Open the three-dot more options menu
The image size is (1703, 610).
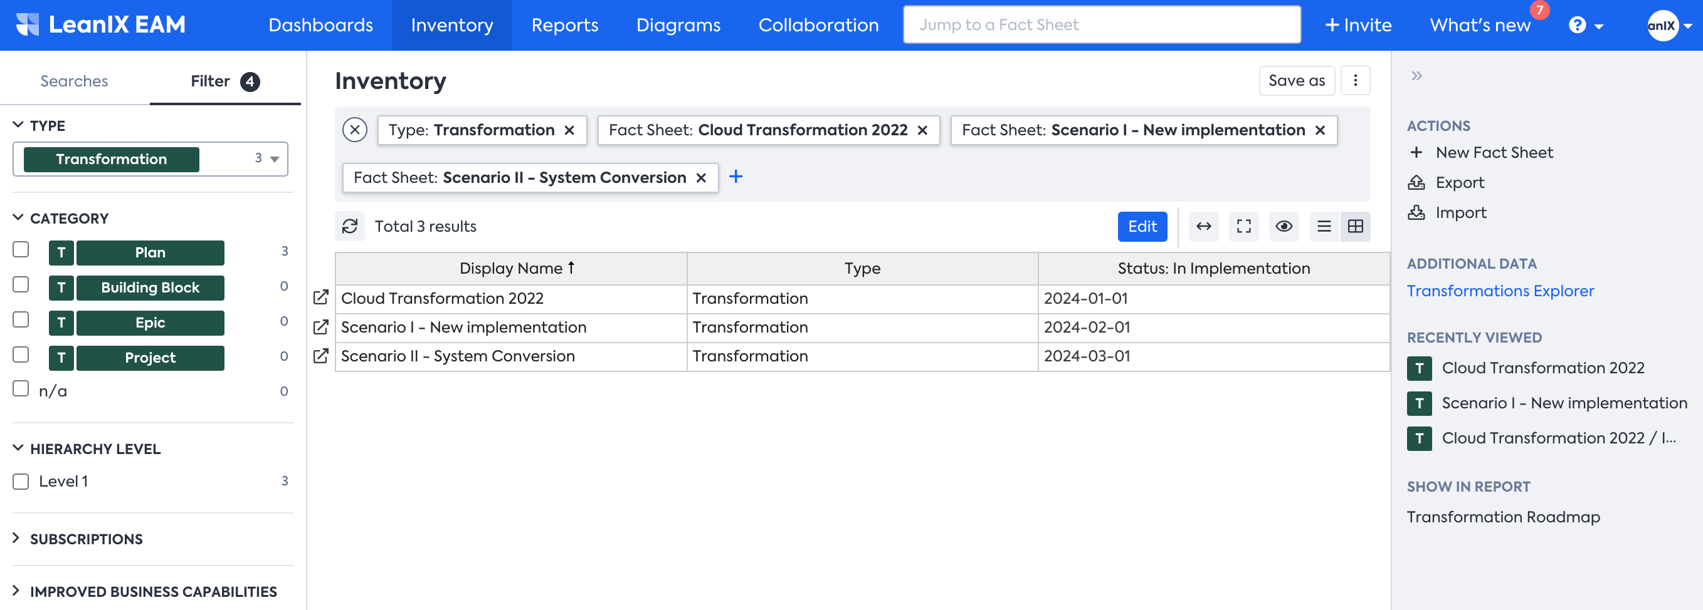[1355, 81]
